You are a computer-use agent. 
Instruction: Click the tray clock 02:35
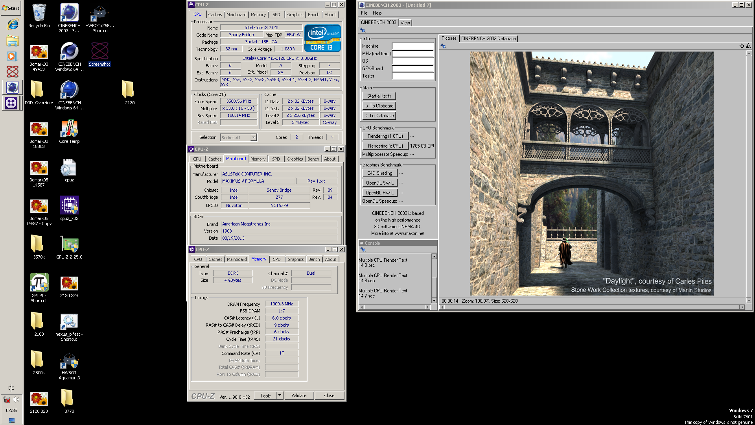point(11,410)
